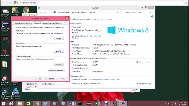Open the screen recorder taskbar icon
Screen dimensions: 189x106
pyautogui.click(x=106, y=103)
